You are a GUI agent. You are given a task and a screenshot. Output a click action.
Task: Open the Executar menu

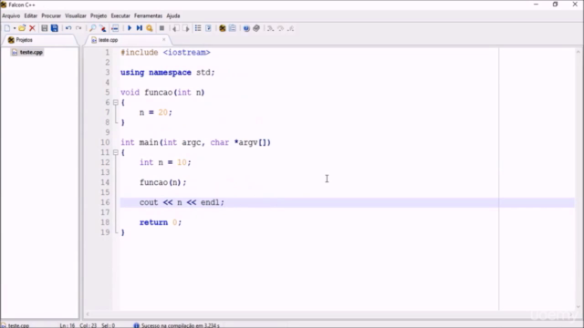coord(120,16)
